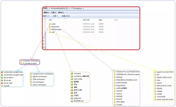Select the 软件小工具 folder name
This screenshot has width=176, height=107.
coord(78,90)
